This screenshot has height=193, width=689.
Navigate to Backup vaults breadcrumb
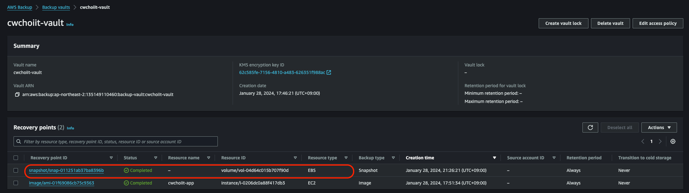pos(56,7)
